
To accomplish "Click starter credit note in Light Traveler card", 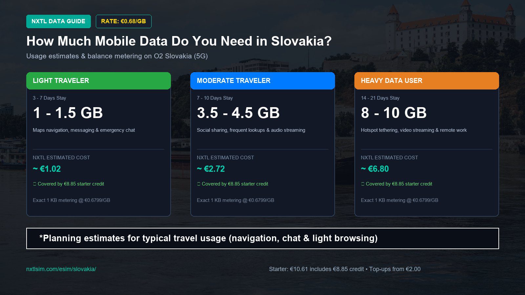I will (68, 184).
